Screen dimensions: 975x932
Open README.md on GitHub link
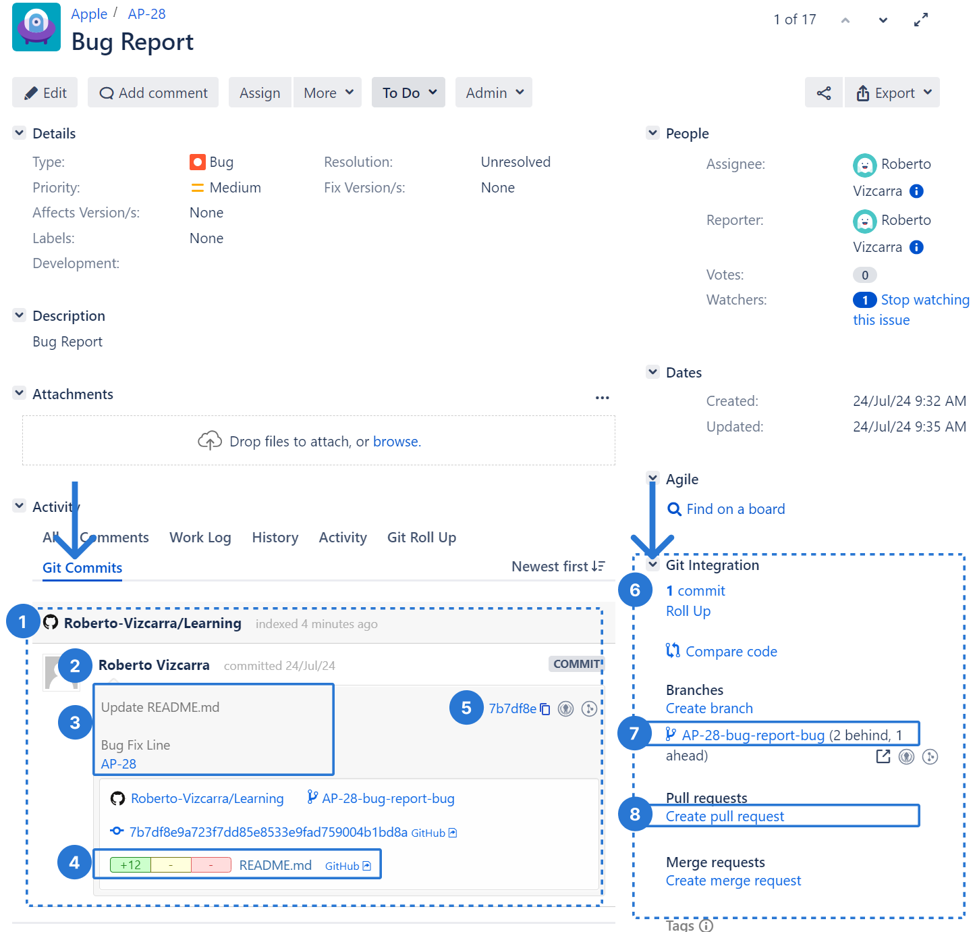pos(347,866)
